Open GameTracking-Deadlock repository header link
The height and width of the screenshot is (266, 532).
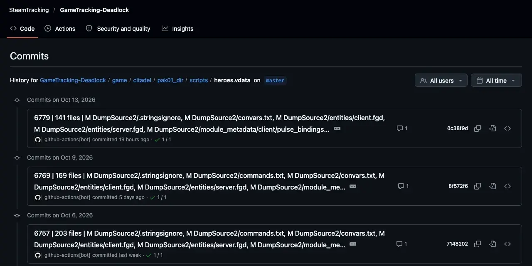point(94,10)
